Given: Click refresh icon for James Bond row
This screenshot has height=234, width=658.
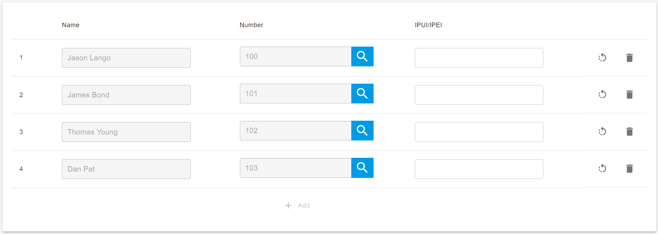Looking at the screenshot, I should 602,94.
